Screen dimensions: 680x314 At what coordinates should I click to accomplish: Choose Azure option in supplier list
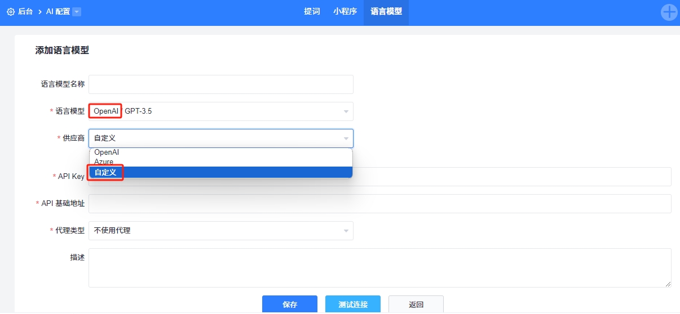[221, 162]
